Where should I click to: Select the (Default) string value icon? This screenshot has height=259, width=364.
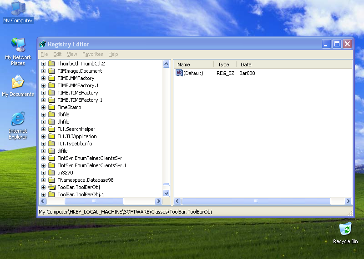point(179,73)
